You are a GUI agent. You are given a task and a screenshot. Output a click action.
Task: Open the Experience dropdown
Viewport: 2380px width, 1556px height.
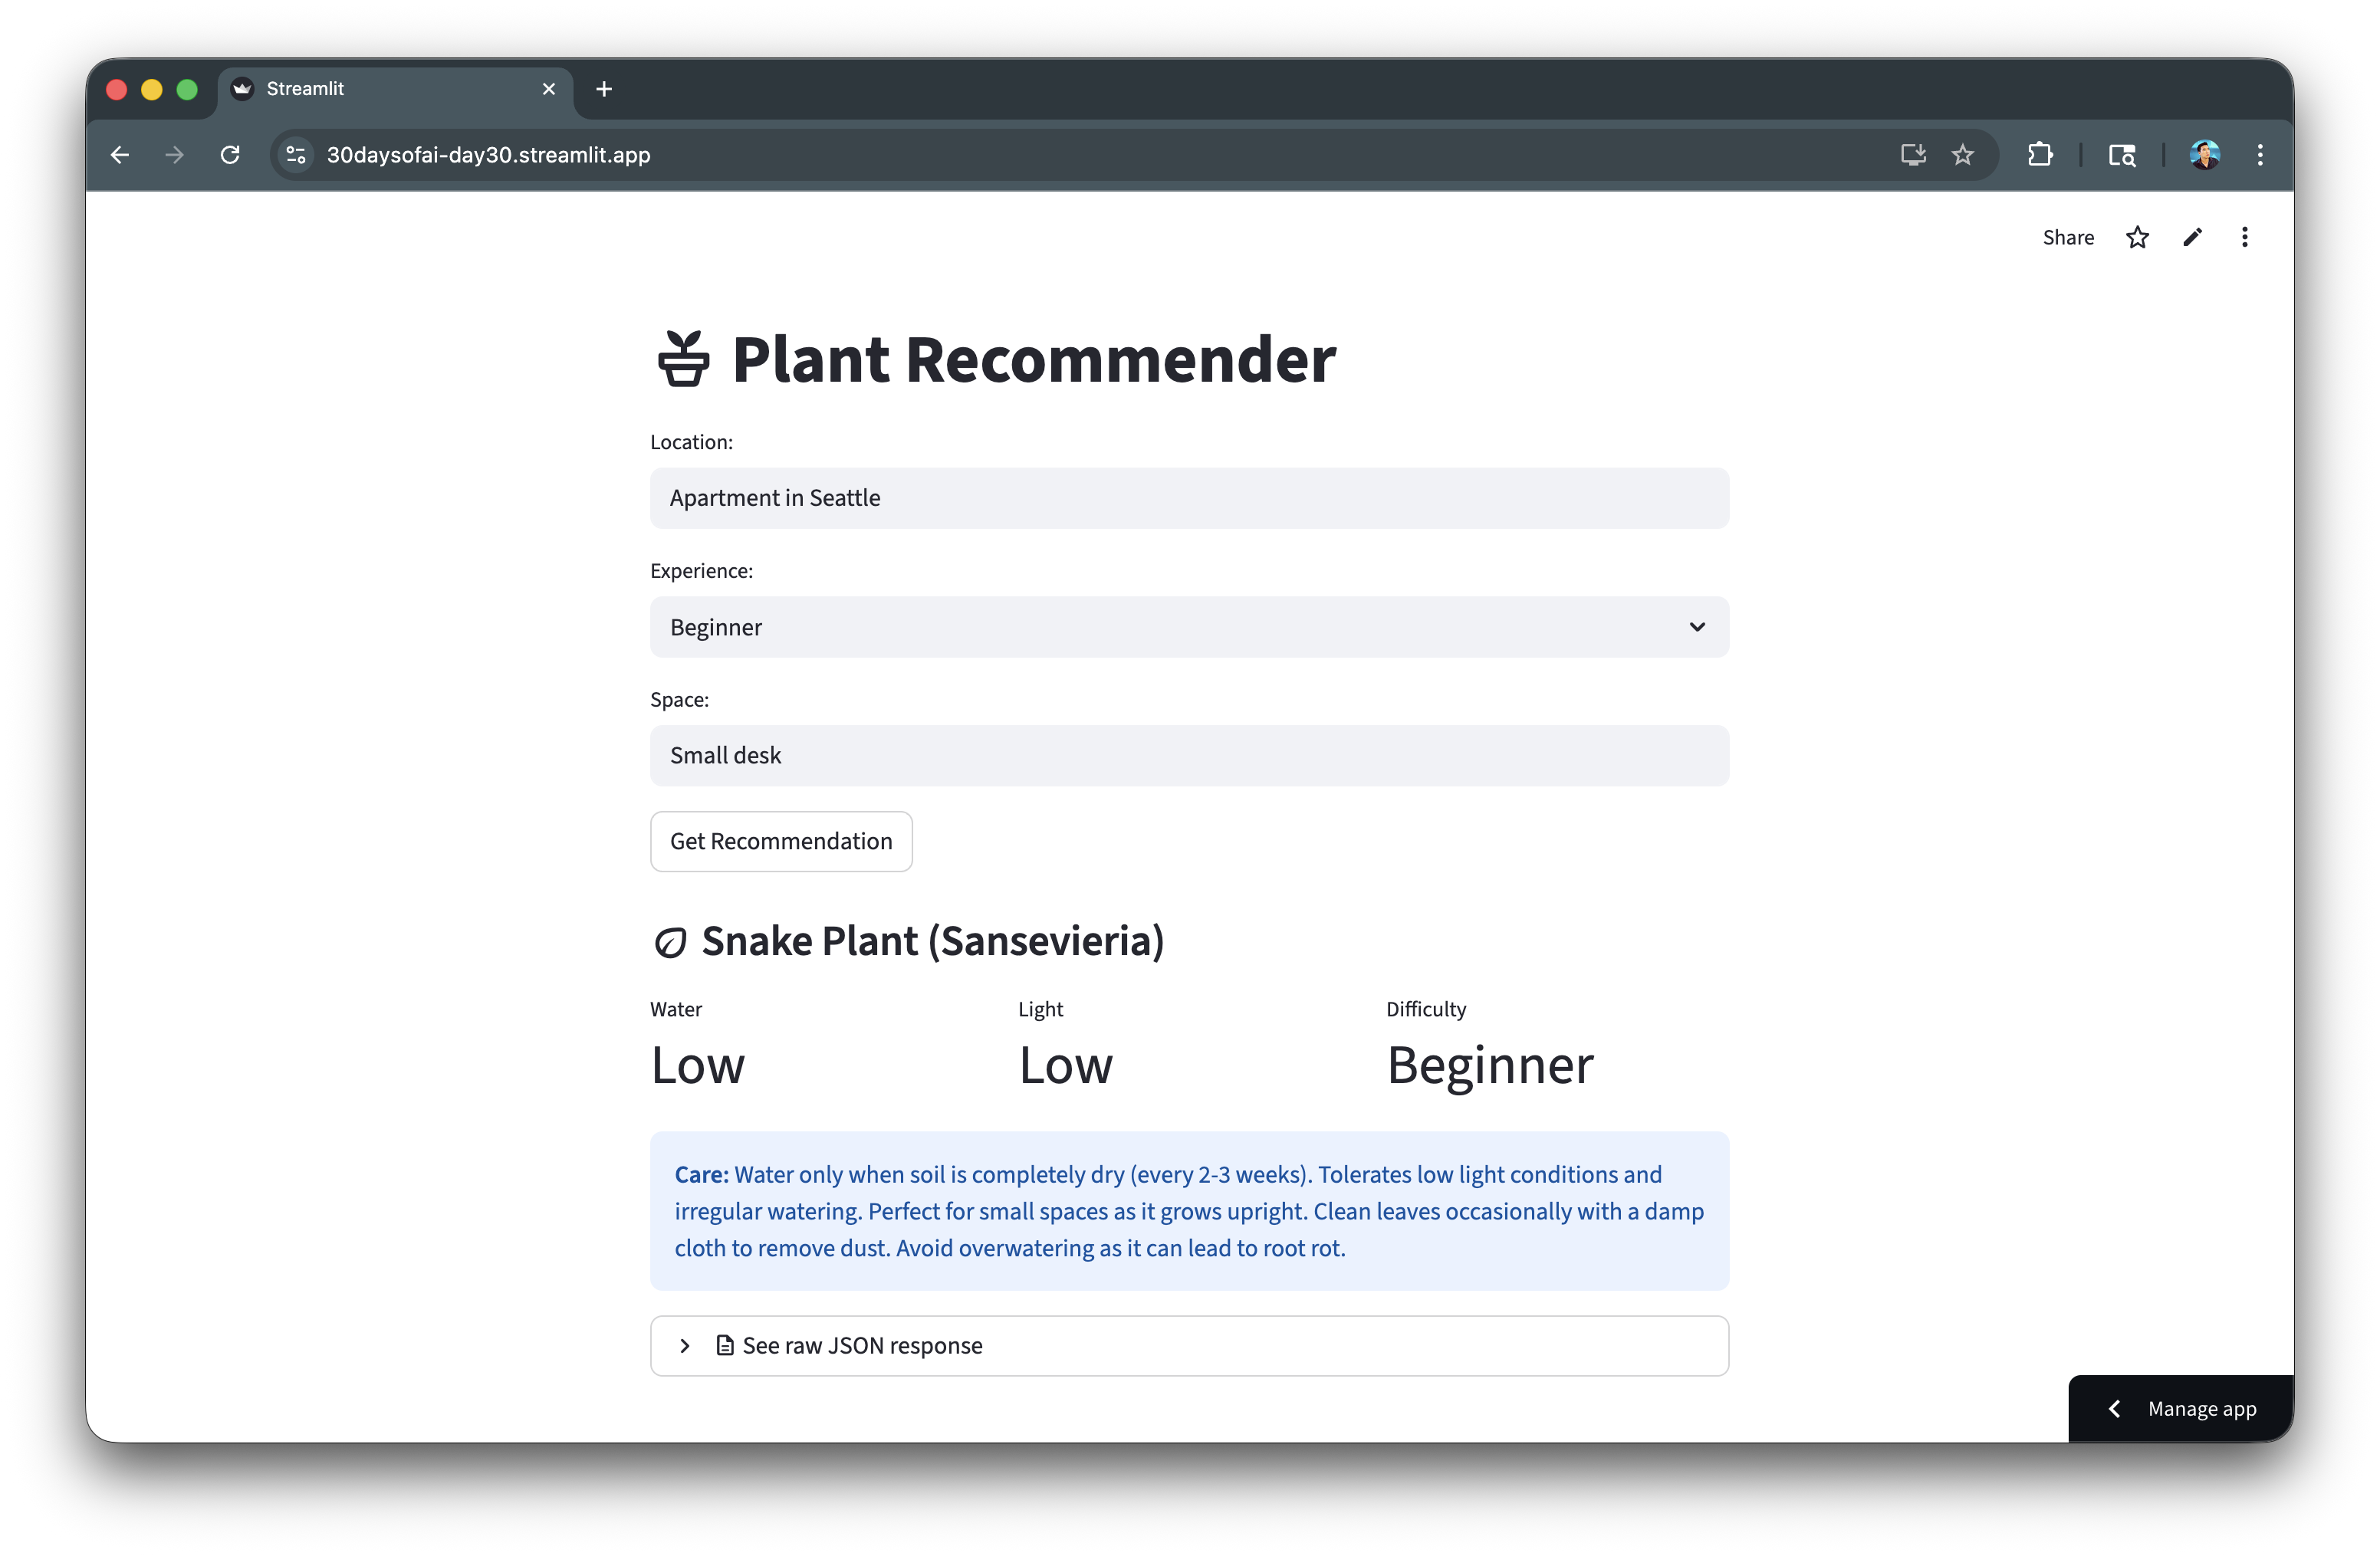click(1188, 626)
